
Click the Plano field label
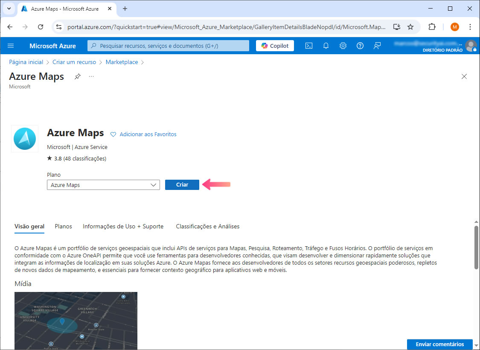click(54, 175)
